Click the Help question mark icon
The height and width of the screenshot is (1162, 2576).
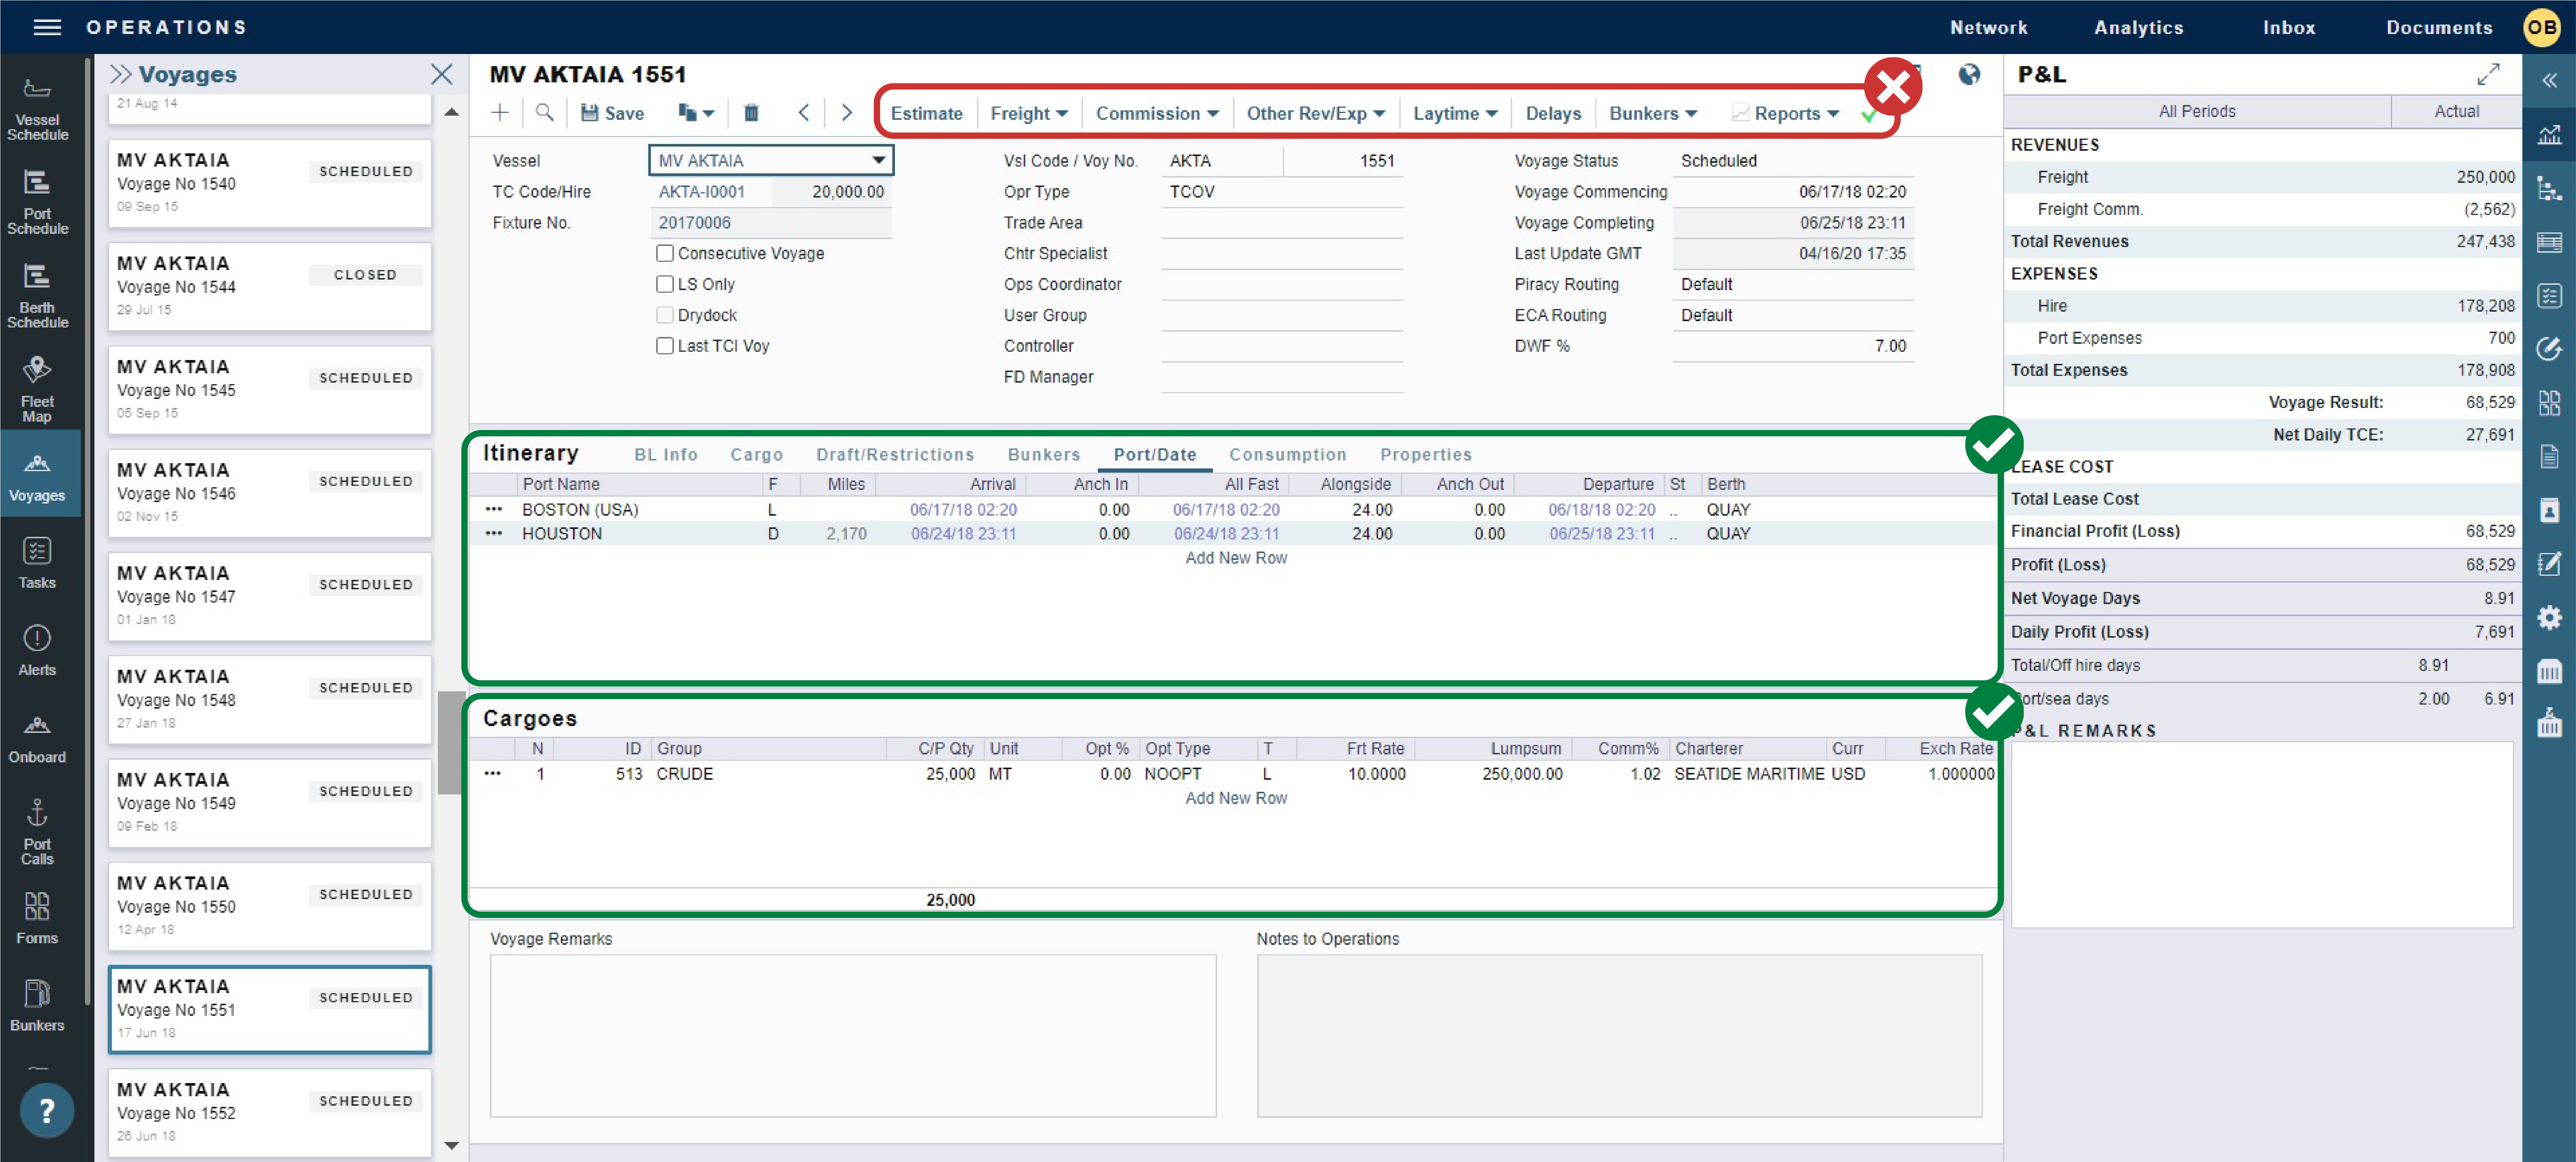47,1110
